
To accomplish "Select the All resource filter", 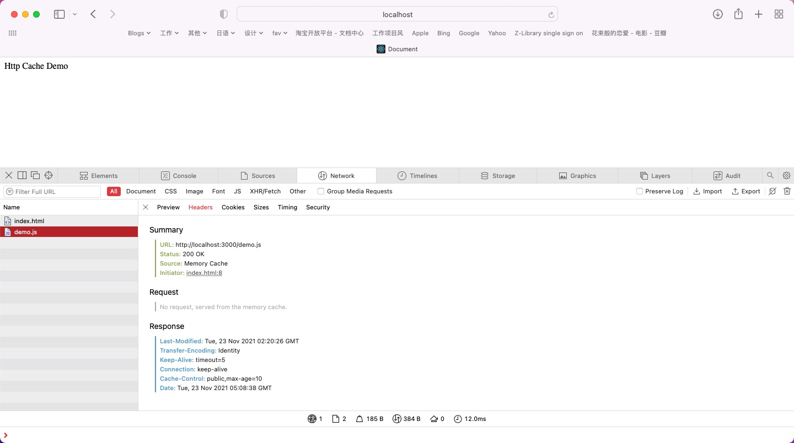I will (114, 191).
